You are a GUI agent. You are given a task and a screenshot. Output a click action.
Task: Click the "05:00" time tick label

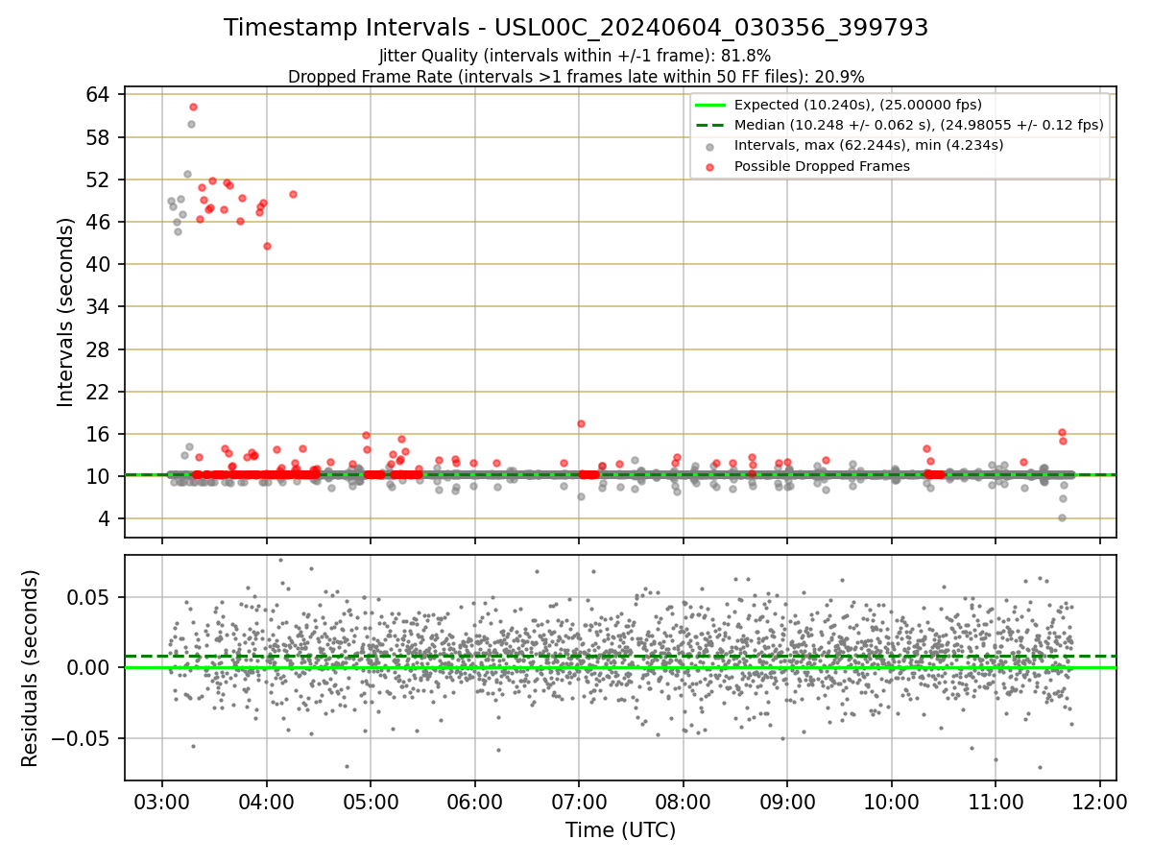pos(370,800)
